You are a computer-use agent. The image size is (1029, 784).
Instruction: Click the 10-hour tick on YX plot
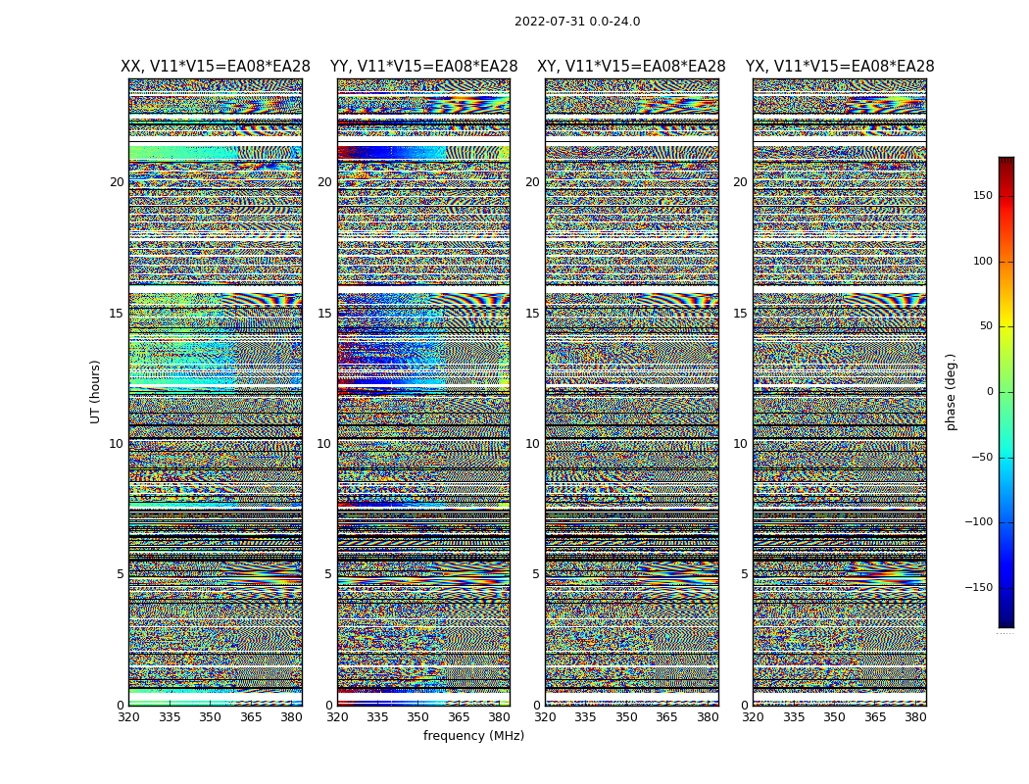click(x=740, y=444)
